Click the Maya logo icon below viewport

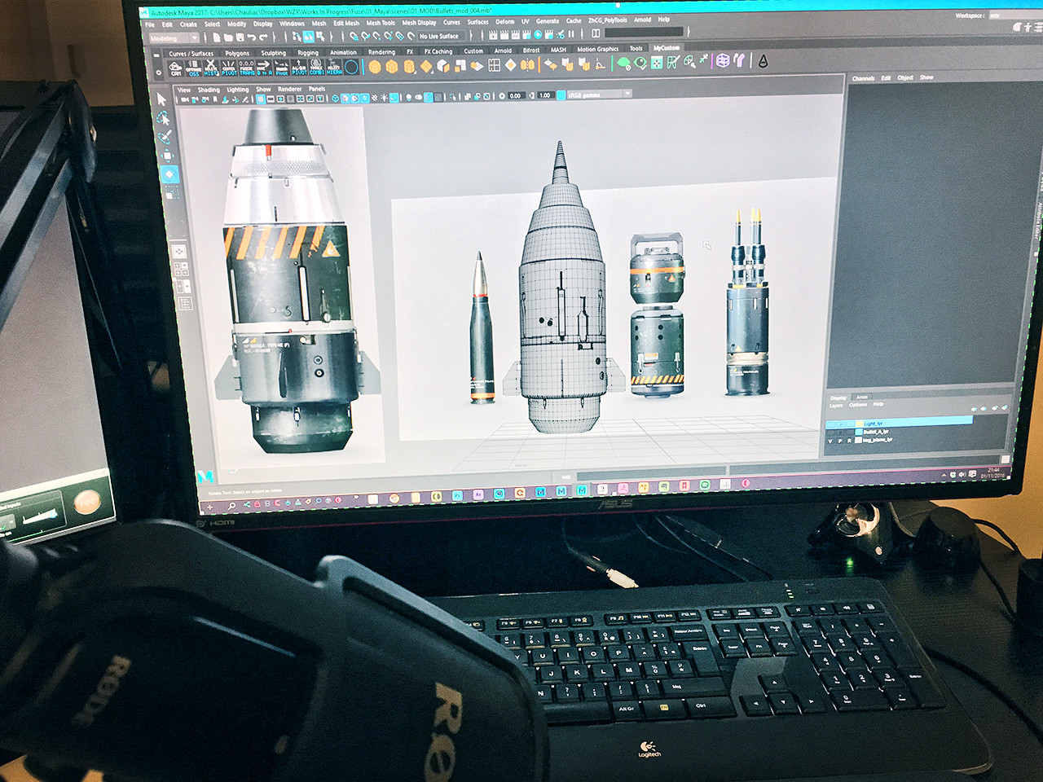(205, 476)
